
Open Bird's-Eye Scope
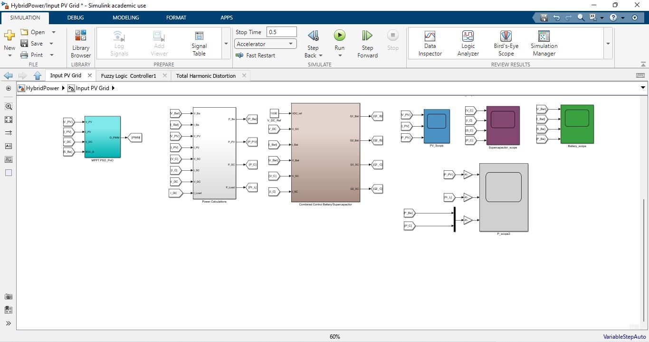pyautogui.click(x=506, y=43)
